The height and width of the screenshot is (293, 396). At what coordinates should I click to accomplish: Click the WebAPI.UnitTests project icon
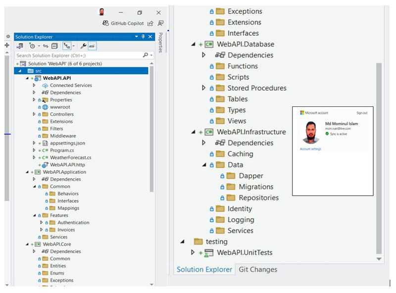tap(208, 253)
